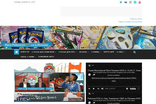Enter fullscreen in first video player
The width and height of the screenshot is (156, 104).
[x=139, y=89]
